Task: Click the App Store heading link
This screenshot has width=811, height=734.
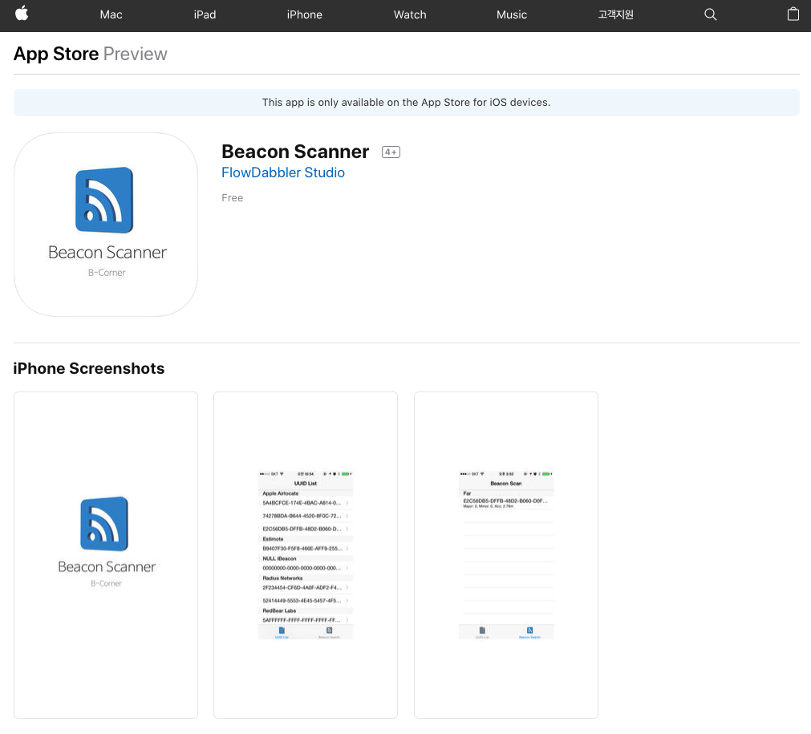Action: (55, 54)
